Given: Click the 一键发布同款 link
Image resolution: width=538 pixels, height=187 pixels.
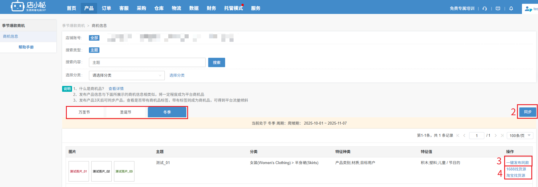Looking at the screenshot, I should tap(518, 163).
